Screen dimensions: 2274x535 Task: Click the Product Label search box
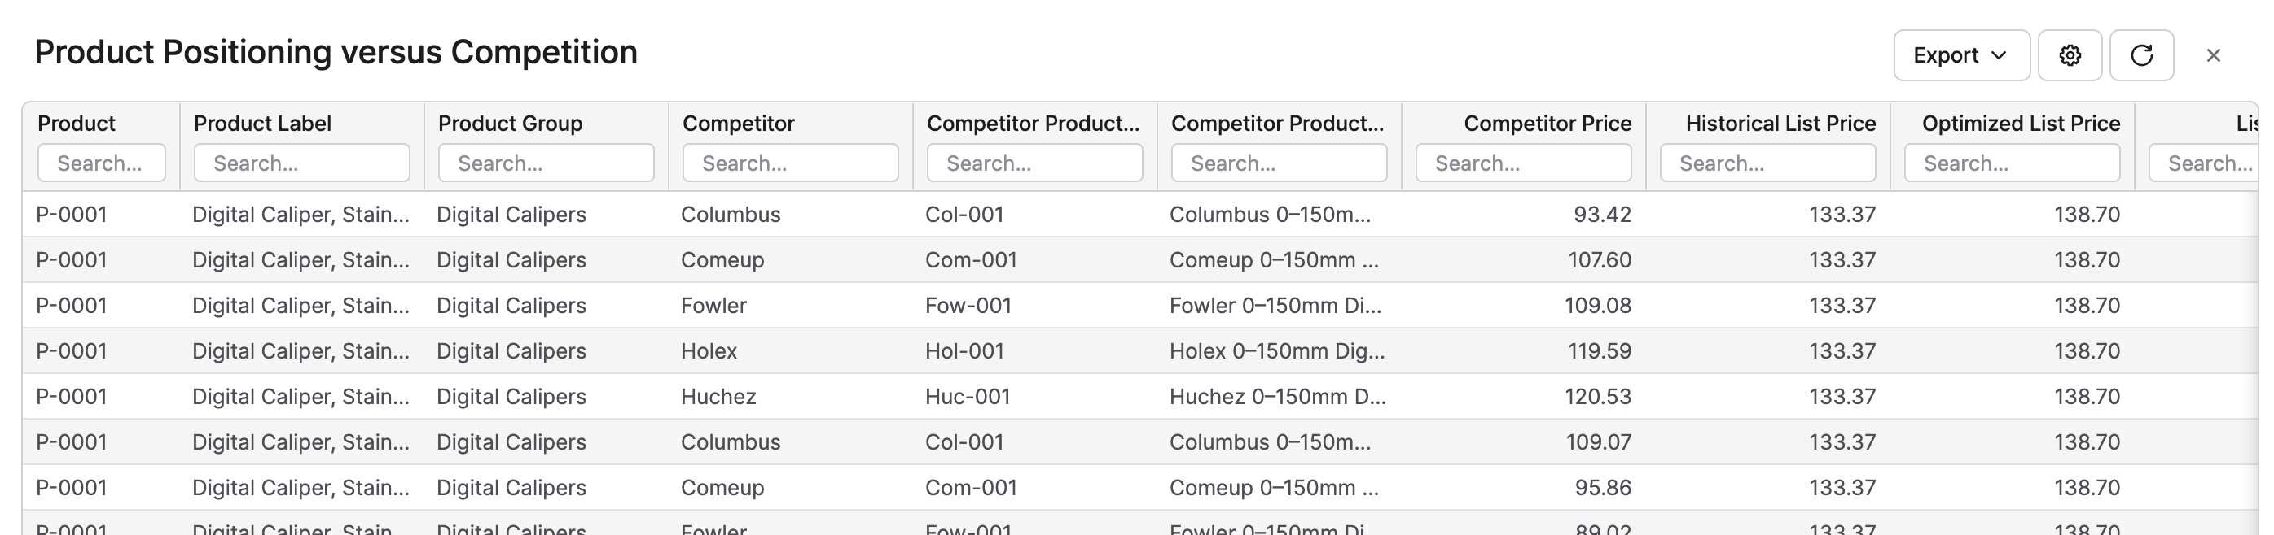click(302, 163)
